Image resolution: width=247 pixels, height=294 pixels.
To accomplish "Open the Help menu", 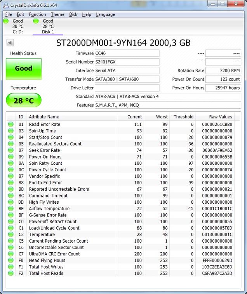I will click(87, 14).
